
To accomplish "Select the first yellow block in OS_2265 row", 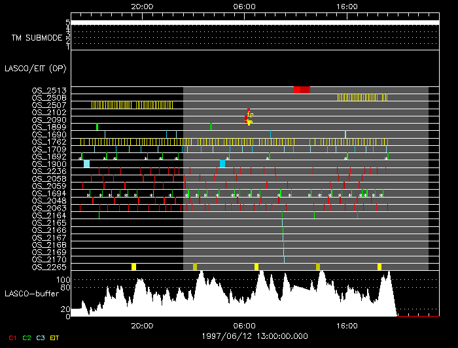I will coord(133,267).
